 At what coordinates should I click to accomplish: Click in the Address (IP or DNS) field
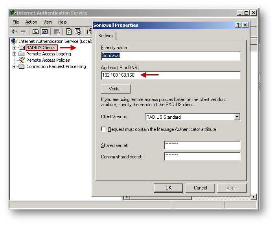(x=171, y=75)
